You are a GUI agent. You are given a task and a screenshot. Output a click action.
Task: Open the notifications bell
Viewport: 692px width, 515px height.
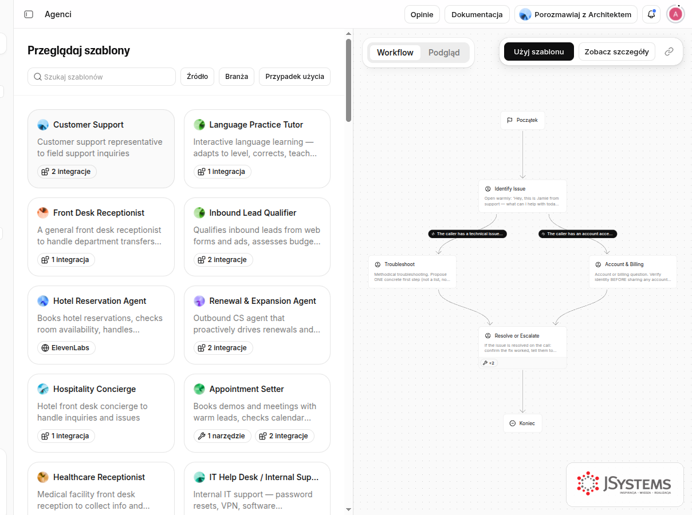point(651,14)
